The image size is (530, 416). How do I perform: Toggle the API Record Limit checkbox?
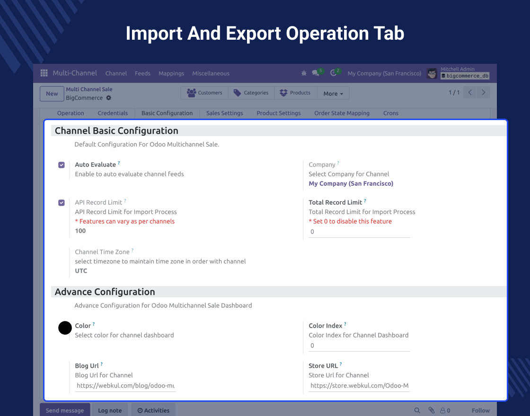62,203
